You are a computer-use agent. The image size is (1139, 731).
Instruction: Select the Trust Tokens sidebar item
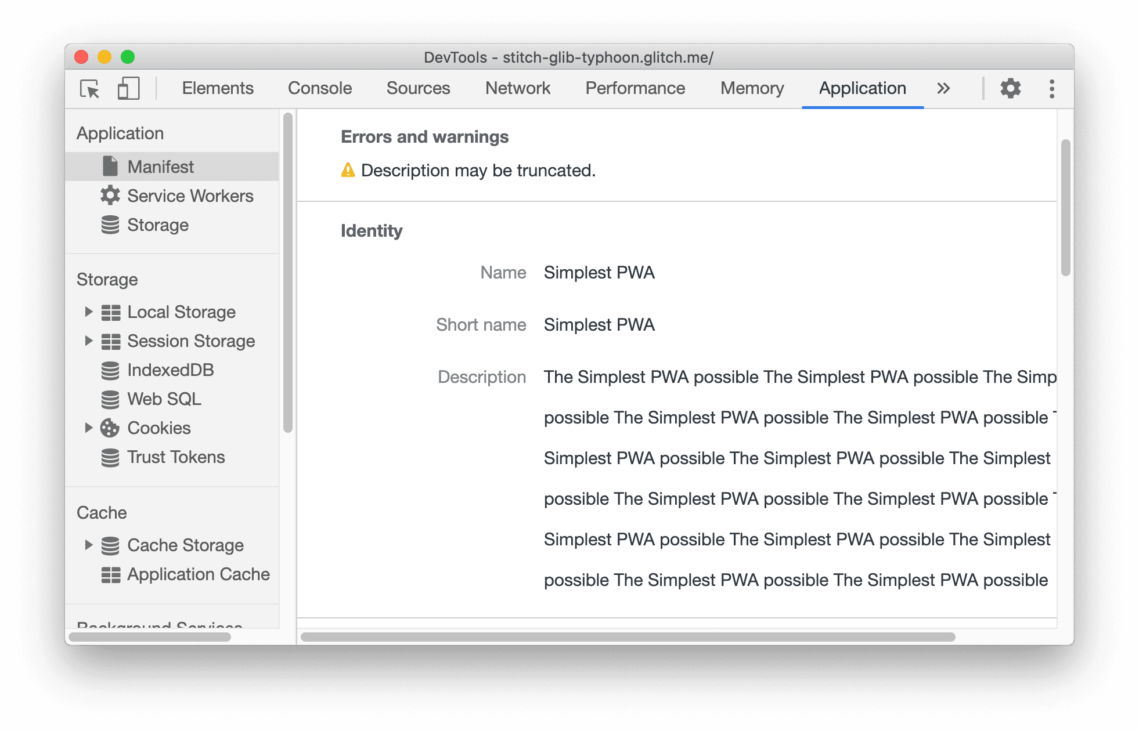click(176, 455)
